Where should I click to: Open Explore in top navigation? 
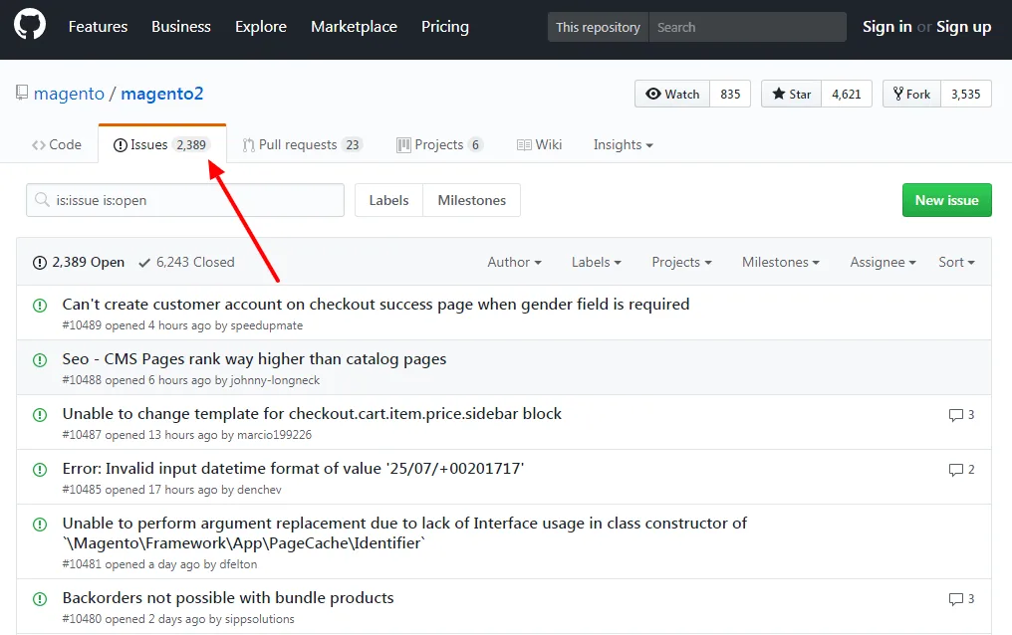[x=261, y=27]
